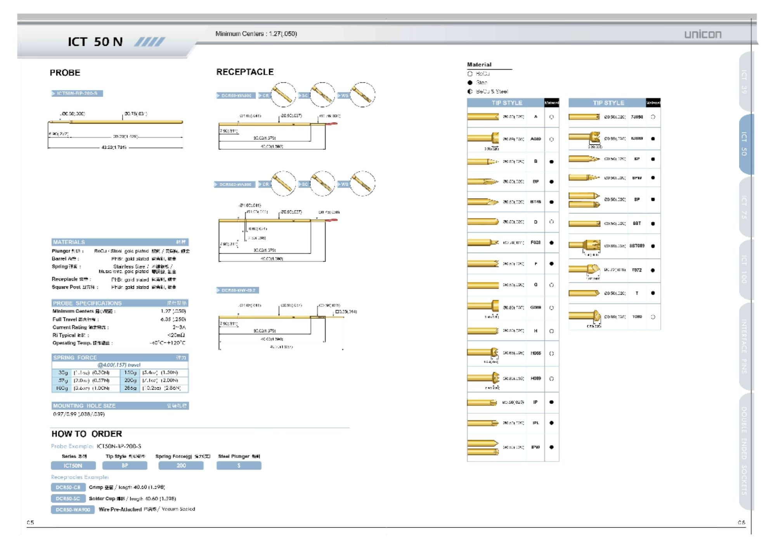The image size is (776, 548).
Task: Click the DCR50-WA900 order example button
Action: pos(73,510)
